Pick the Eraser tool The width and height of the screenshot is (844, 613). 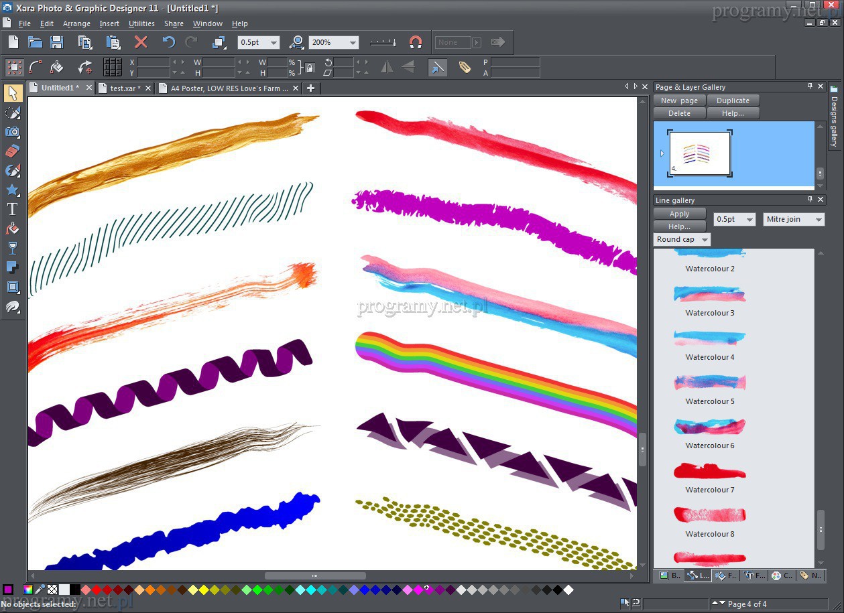(12, 151)
